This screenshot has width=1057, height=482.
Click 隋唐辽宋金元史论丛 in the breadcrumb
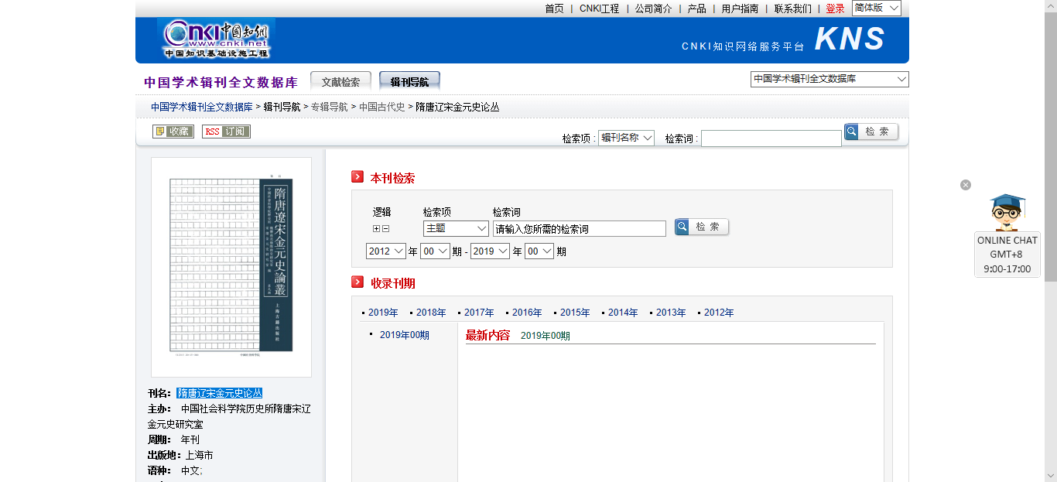click(x=457, y=107)
